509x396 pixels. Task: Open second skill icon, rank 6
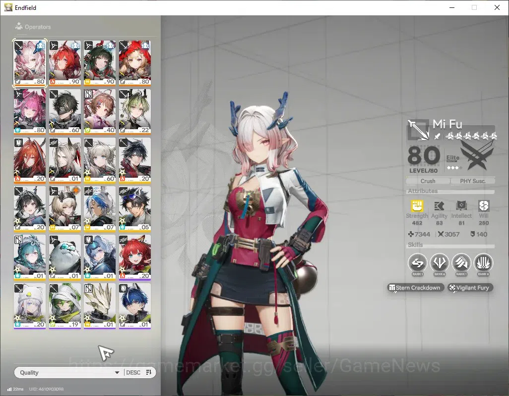click(x=439, y=263)
